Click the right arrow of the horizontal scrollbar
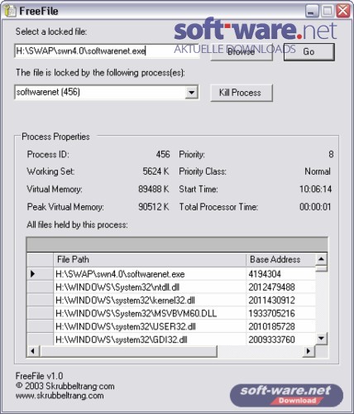 pyautogui.click(x=309, y=351)
